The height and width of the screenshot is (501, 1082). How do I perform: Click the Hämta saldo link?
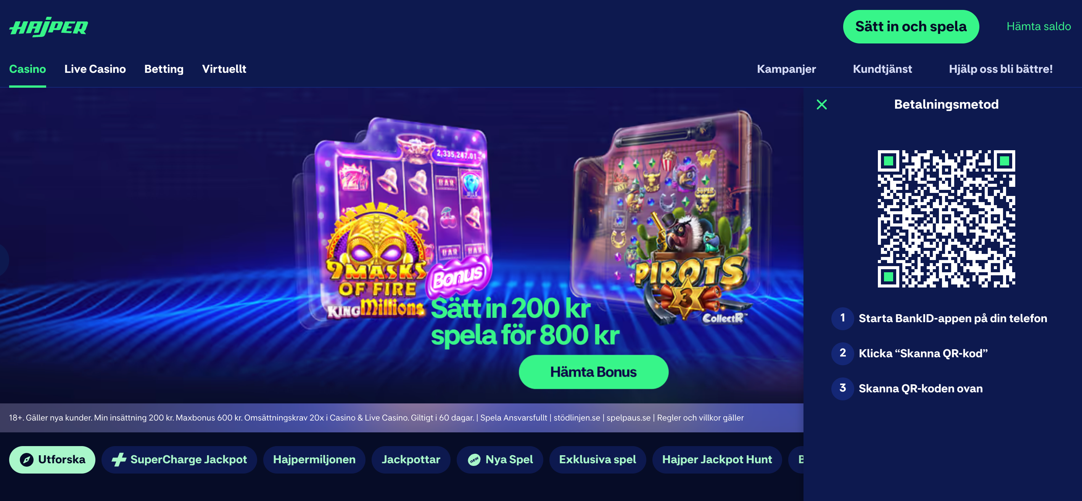click(x=1039, y=26)
